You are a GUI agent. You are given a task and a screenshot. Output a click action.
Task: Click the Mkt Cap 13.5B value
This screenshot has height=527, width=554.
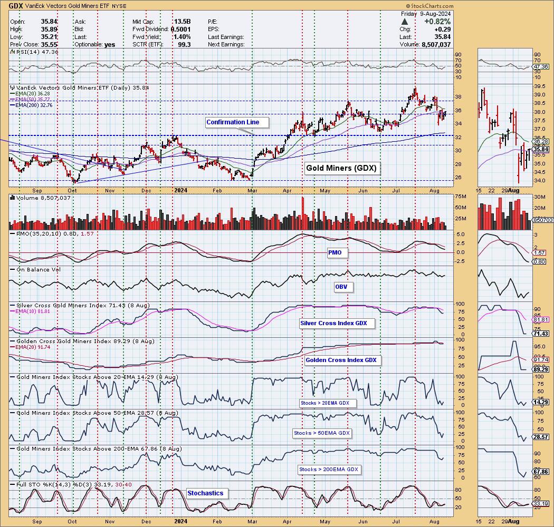(183, 22)
